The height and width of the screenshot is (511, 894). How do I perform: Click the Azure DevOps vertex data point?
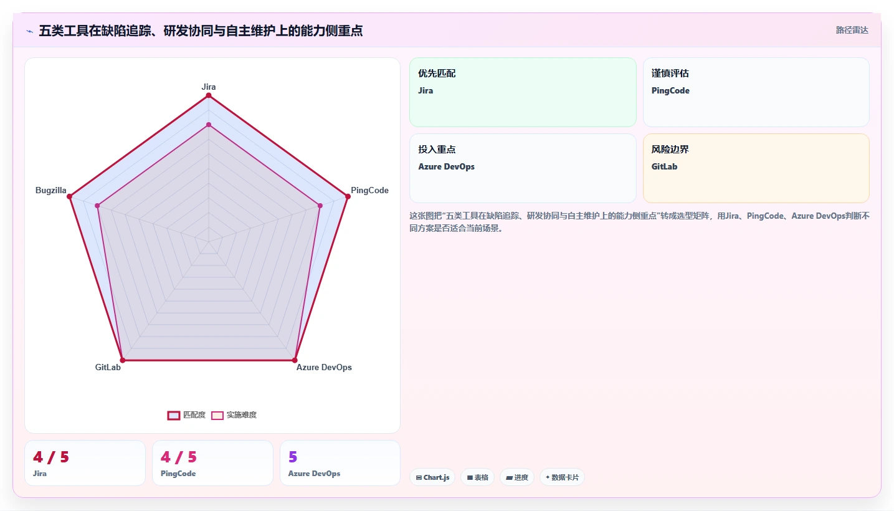point(295,360)
